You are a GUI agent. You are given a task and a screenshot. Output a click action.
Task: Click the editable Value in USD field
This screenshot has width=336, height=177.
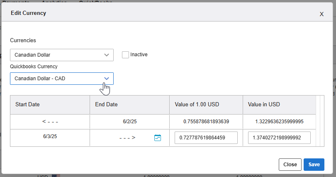(x=279, y=138)
